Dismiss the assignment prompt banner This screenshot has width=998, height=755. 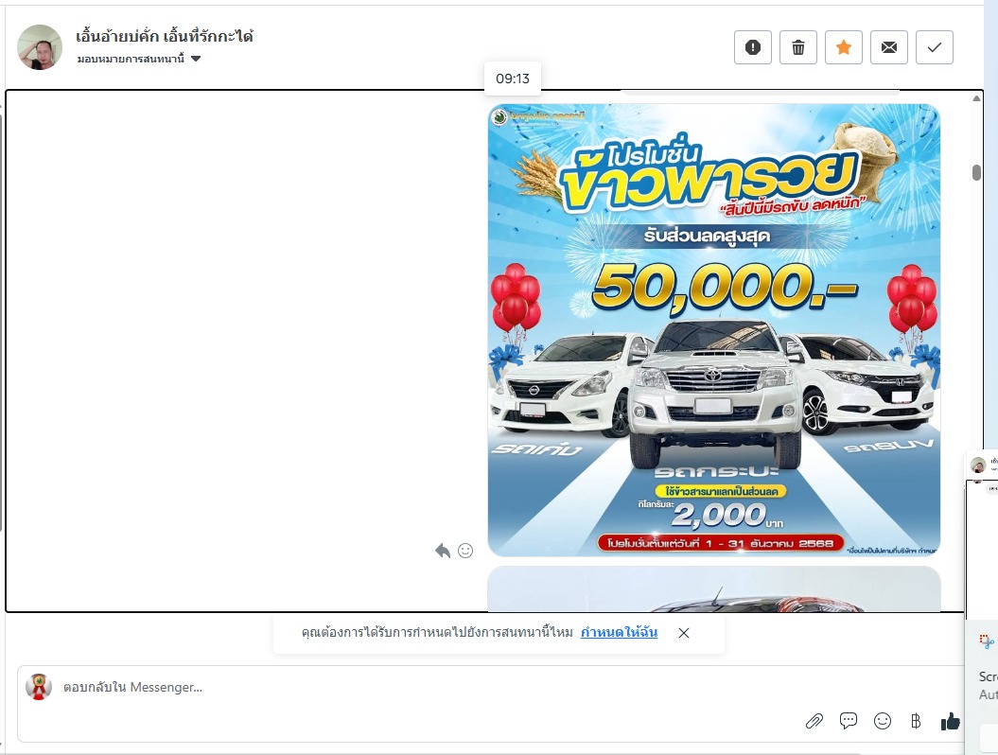tap(684, 633)
